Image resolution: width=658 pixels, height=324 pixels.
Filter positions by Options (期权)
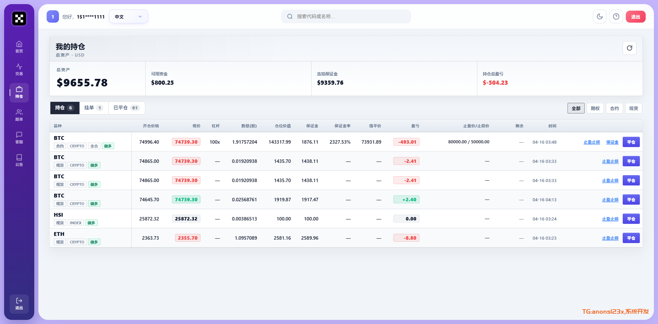coord(595,108)
